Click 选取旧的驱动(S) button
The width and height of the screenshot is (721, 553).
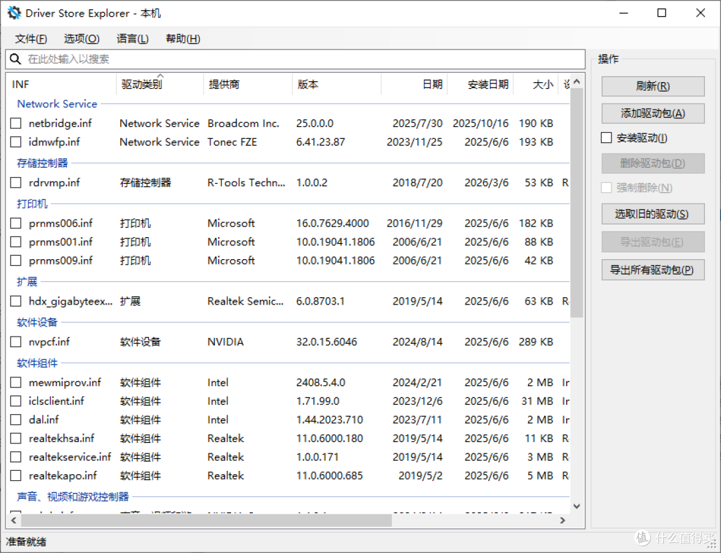click(653, 214)
